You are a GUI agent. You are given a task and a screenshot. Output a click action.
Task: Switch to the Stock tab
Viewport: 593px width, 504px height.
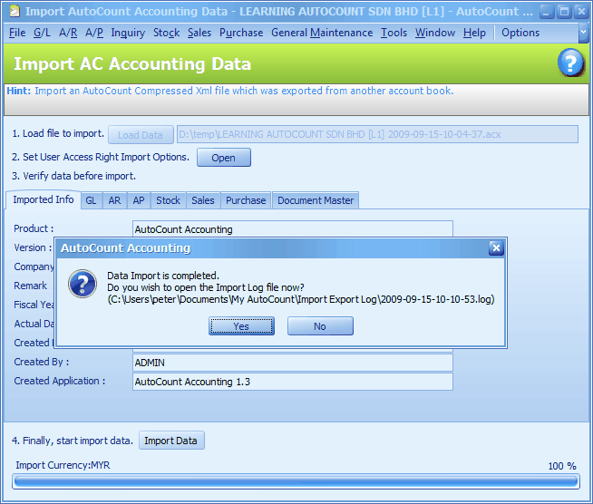169,200
